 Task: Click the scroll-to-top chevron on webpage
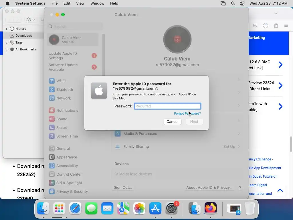(x=280, y=190)
